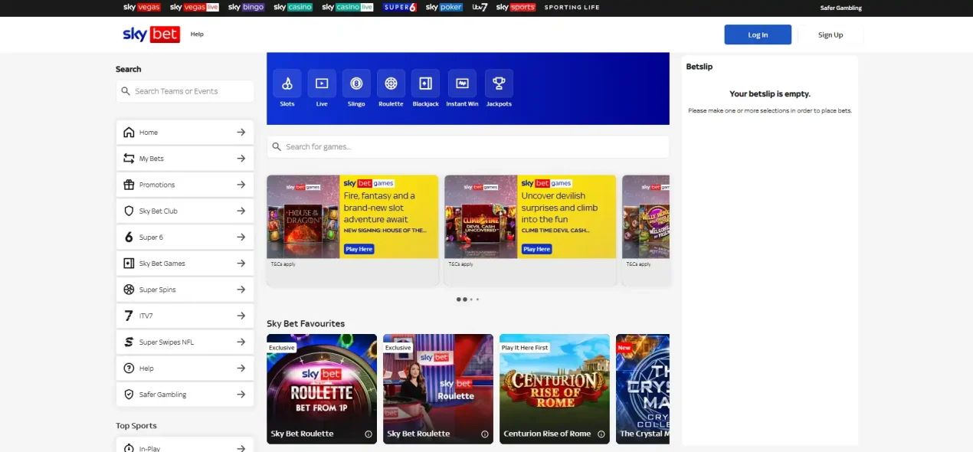Click the Super Swipes NFL icon
Screen dimensions: 973x452
(129, 342)
